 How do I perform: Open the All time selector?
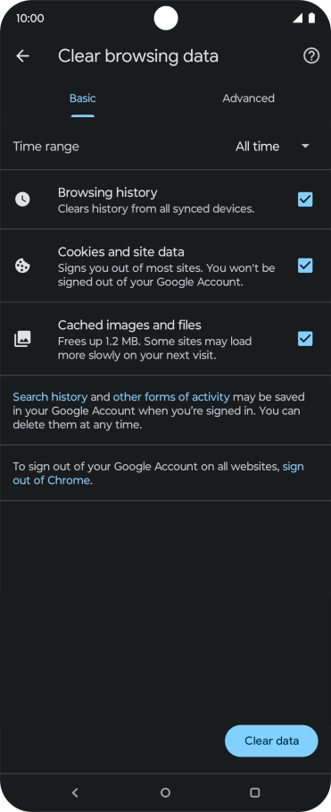272,147
